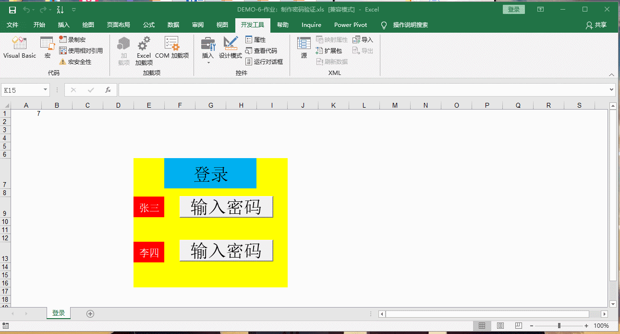Start recording with 录制宏
The width and height of the screenshot is (620, 334).
(73, 39)
